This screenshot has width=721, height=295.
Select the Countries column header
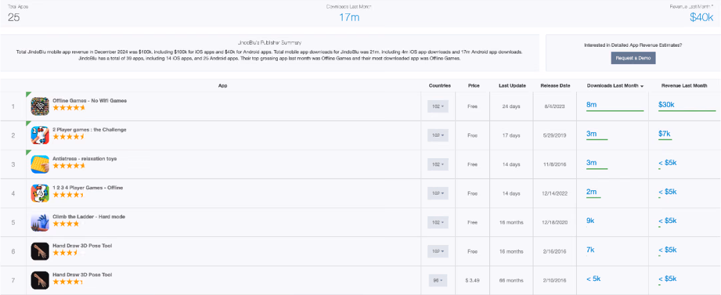pos(439,85)
